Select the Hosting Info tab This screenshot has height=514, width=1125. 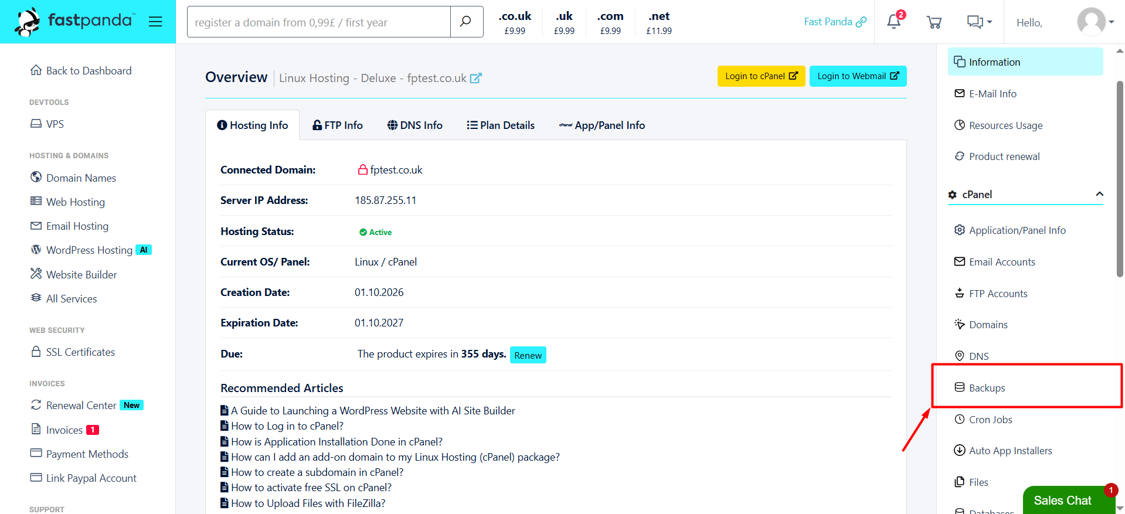pos(253,125)
